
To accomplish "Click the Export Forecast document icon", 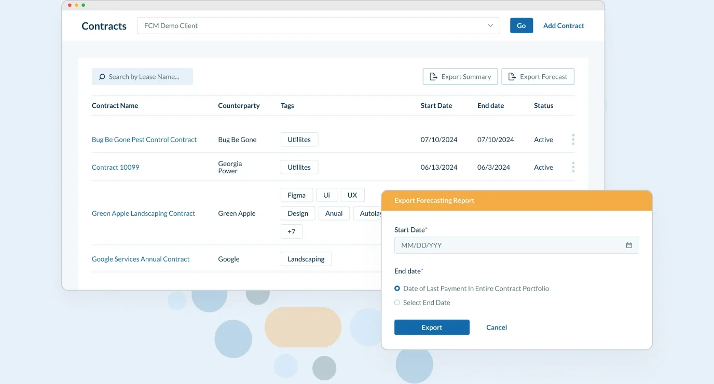I will pos(512,77).
